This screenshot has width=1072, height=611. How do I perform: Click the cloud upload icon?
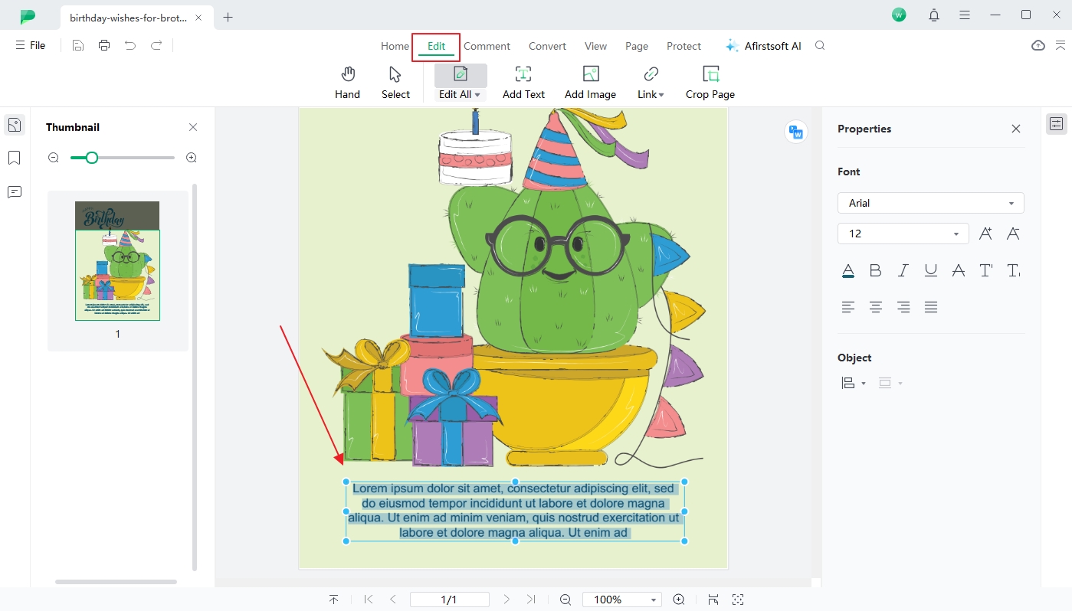click(x=1038, y=45)
